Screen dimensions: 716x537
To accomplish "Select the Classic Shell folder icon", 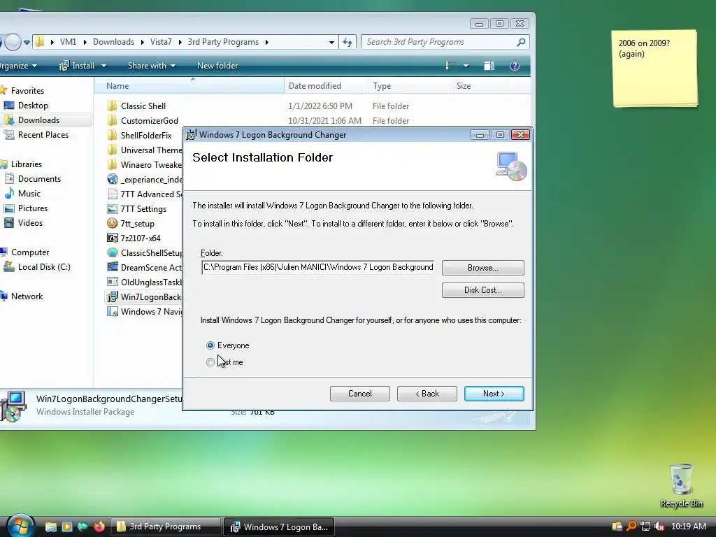I will (113, 106).
